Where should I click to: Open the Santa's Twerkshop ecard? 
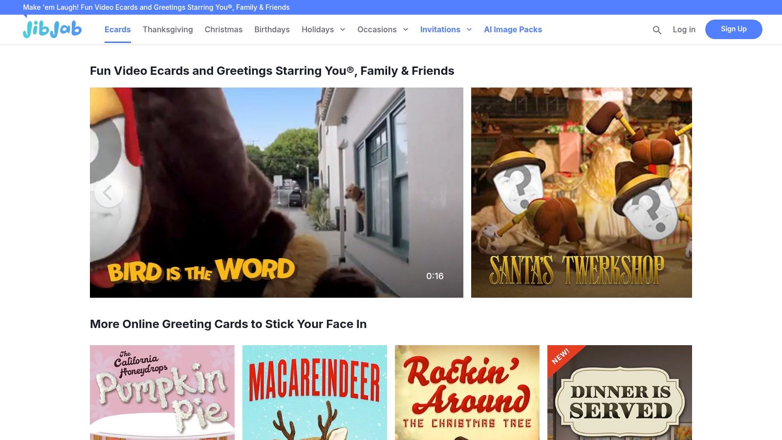[x=581, y=193]
